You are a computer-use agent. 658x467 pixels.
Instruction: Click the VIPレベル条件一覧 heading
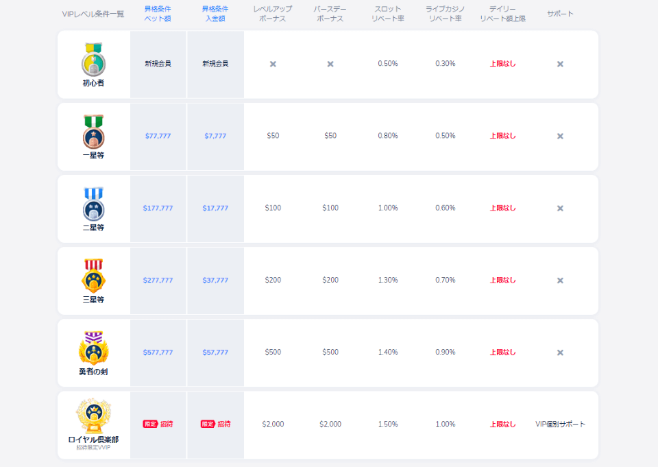tap(93, 14)
